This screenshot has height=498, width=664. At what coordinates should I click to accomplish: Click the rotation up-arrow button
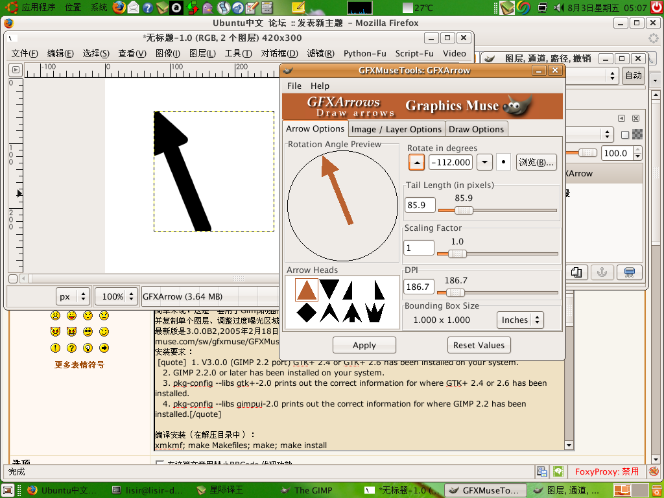417,162
